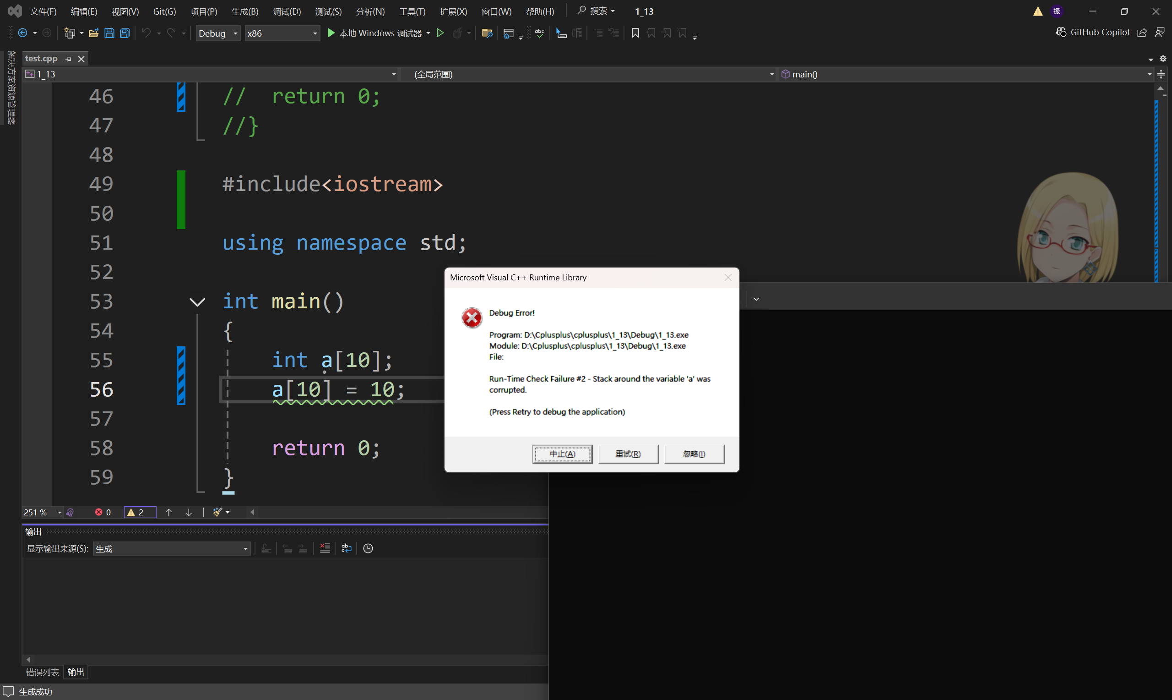Clear all output in the Output panel
Screen dimensions: 1172x700
point(325,548)
